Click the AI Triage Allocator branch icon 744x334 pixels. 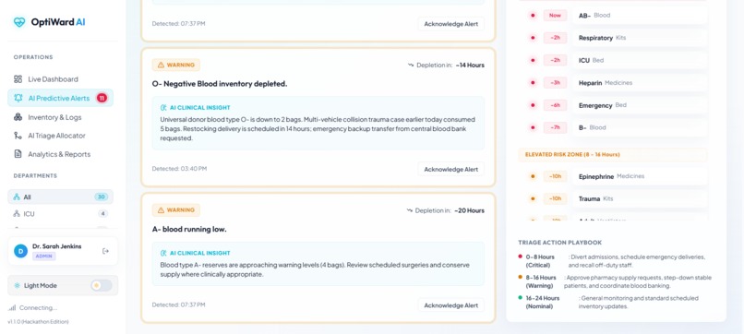click(x=18, y=136)
